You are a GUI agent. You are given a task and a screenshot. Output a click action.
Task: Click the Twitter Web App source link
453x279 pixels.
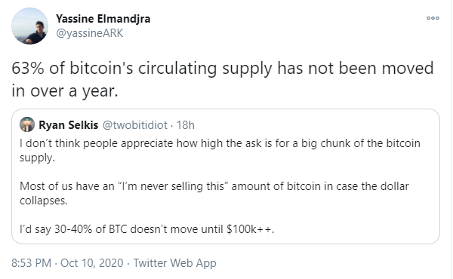[x=174, y=263]
